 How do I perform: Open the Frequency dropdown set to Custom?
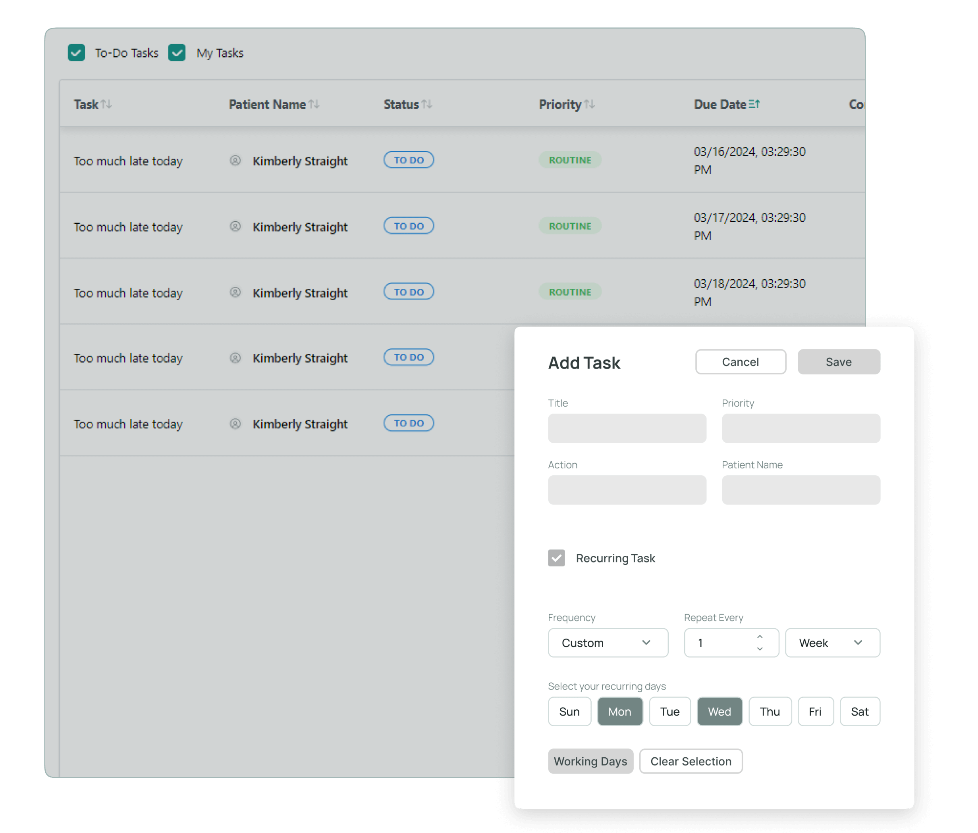[x=608, y=643]
